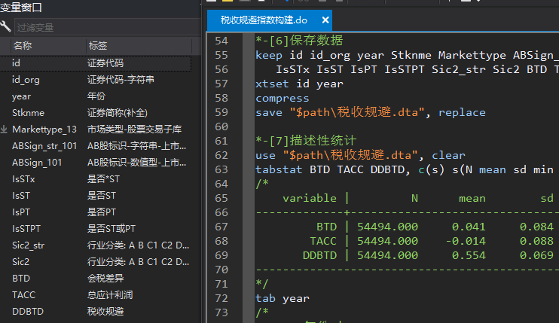The height and width of the screenshot is (323, 559).
Task: Place cursor on the 'compress' command line
Action: click(x=282, y=99)
